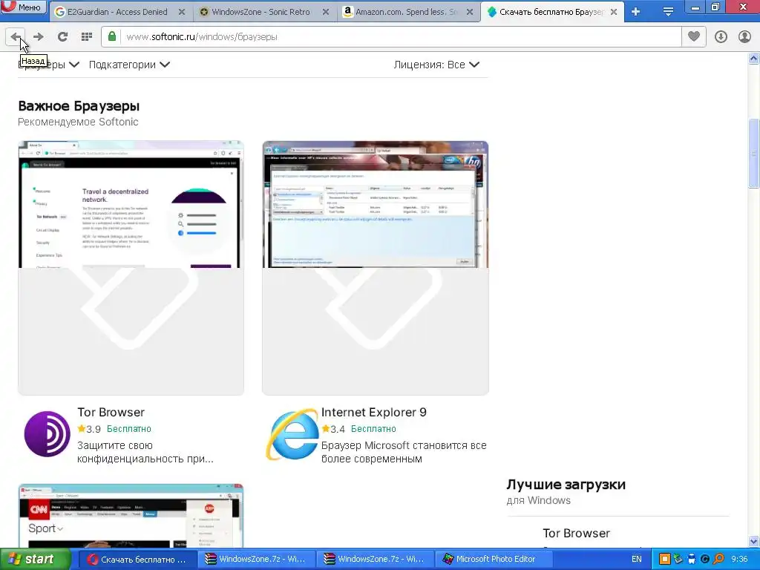
Task: Click the 3.9 star rating
Action: tap(89, 429)
